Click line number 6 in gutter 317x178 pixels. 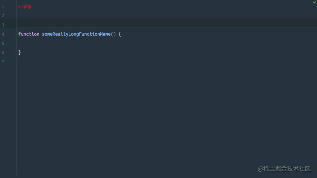pos(3,53)
